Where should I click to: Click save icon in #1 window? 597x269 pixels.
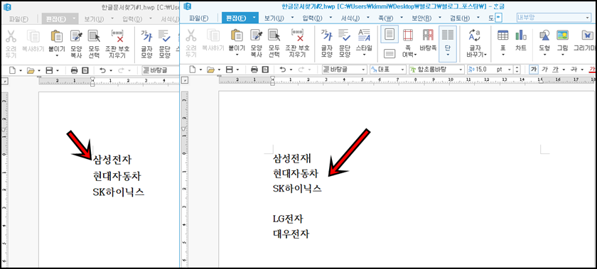pyautogui.click(x=49, y=70)
